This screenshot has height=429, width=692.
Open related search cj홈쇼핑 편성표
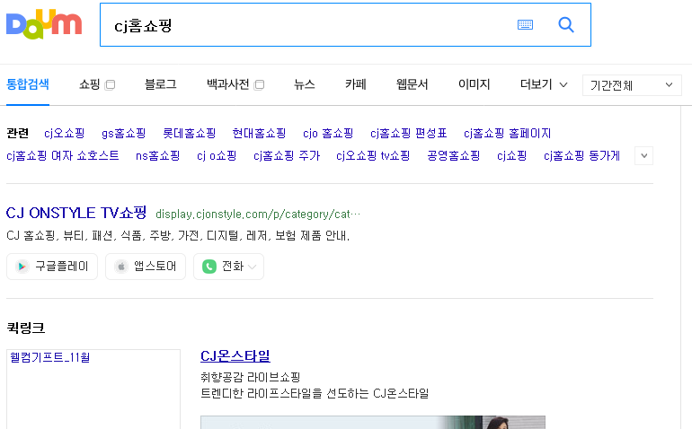pos(409,133)
